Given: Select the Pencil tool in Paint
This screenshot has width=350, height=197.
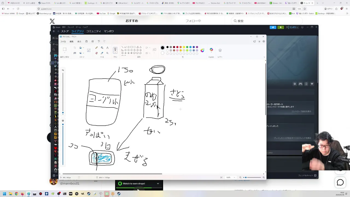Looking at the screenshot, I should (97, 48).
